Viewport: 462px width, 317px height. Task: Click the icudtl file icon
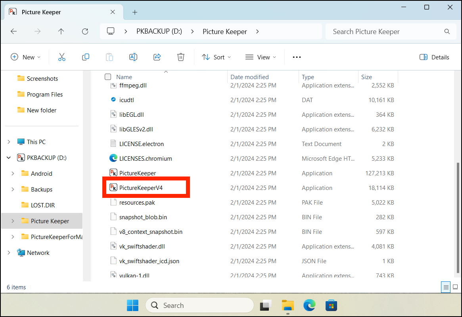(x=113, y=99)
